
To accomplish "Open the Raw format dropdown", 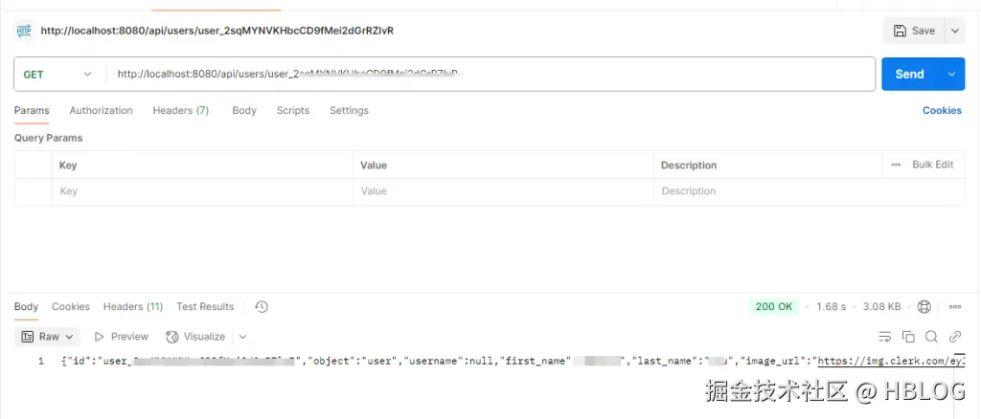I will (48, 337).
